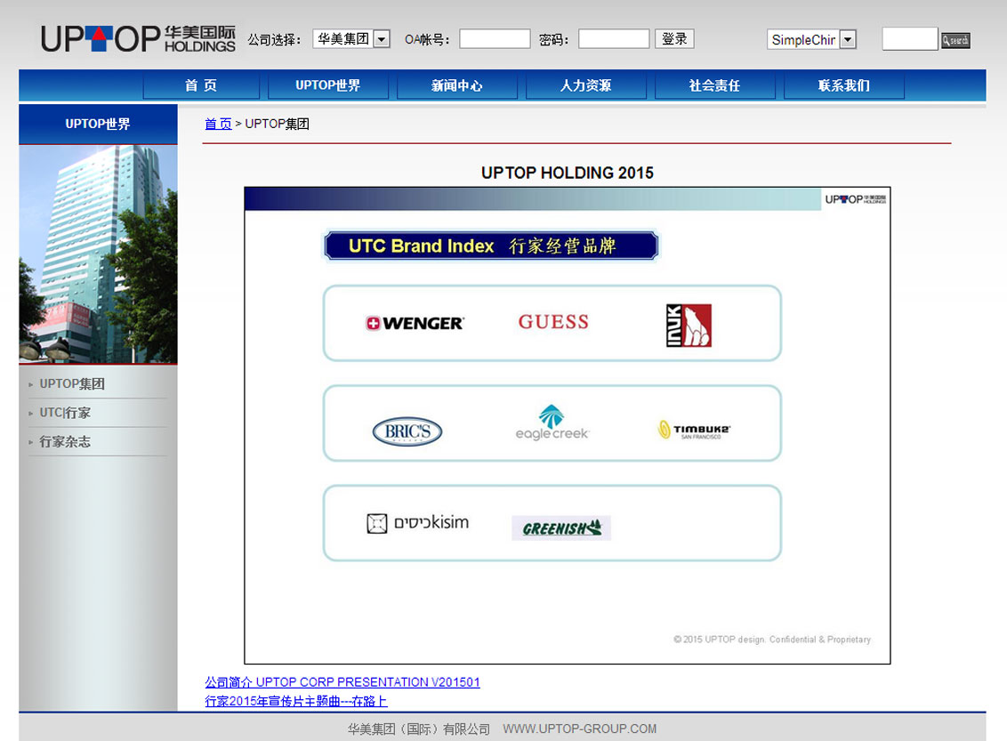1007x741 pixels.
Task: Click the small UPTOP logo on the slide
Action: (x=856, y=199)
